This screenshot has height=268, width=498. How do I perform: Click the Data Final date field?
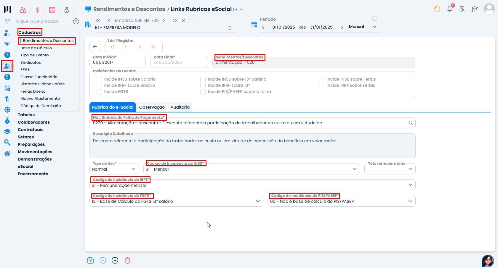pos(179,62)
